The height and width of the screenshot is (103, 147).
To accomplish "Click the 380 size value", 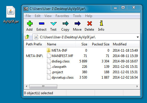I will point(84,72).
